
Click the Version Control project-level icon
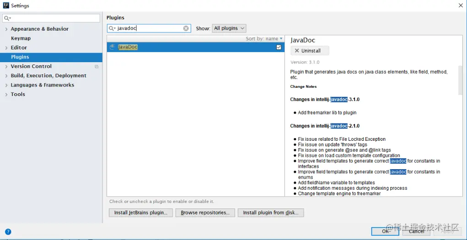click(x=97, y=67)
